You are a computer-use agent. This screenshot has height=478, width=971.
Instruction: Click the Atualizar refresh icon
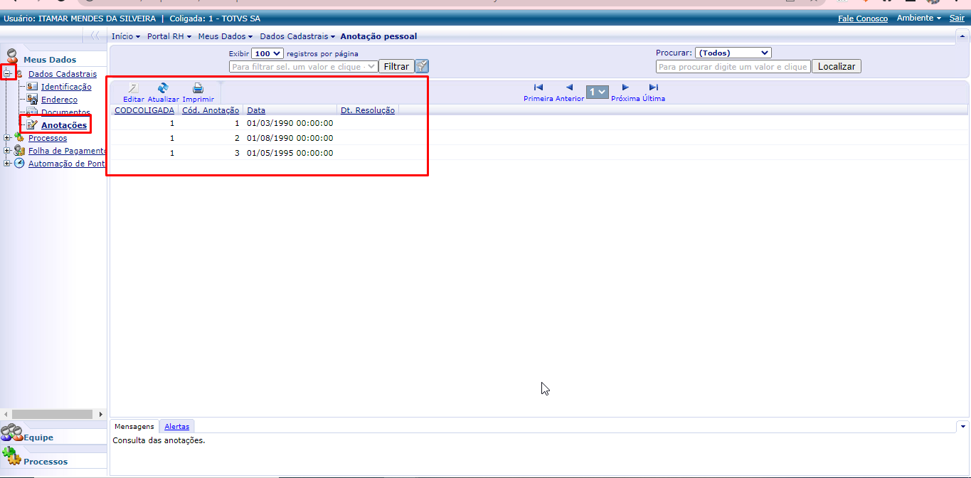163,88
